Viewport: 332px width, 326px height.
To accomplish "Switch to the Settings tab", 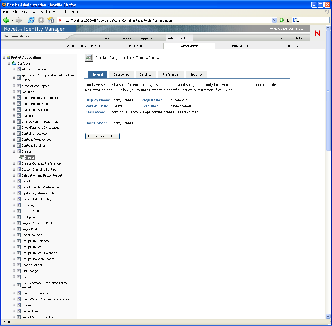I will [x=146, y=74].
